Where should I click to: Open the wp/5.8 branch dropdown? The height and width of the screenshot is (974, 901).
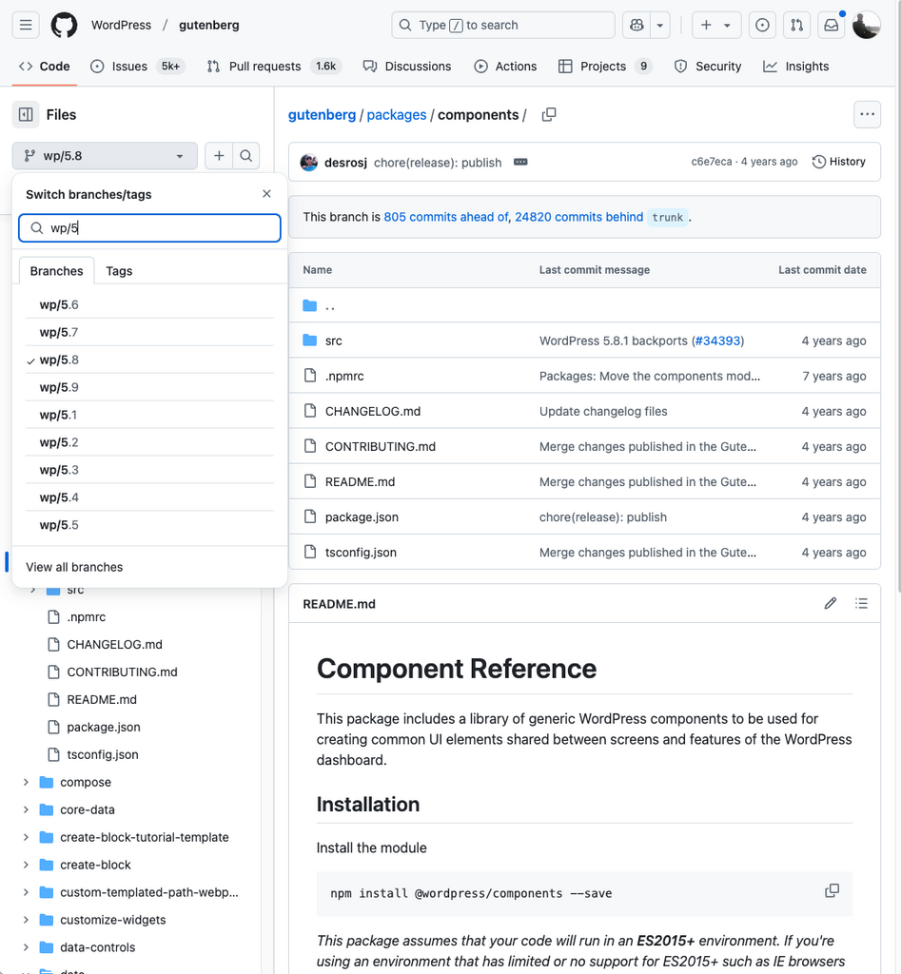(105, 156)
